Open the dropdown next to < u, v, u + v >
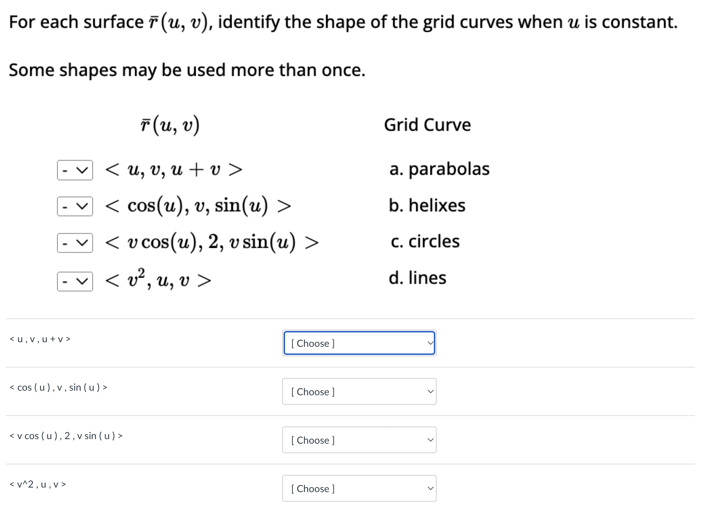702x516 pixels. click(x=74, y=170)
